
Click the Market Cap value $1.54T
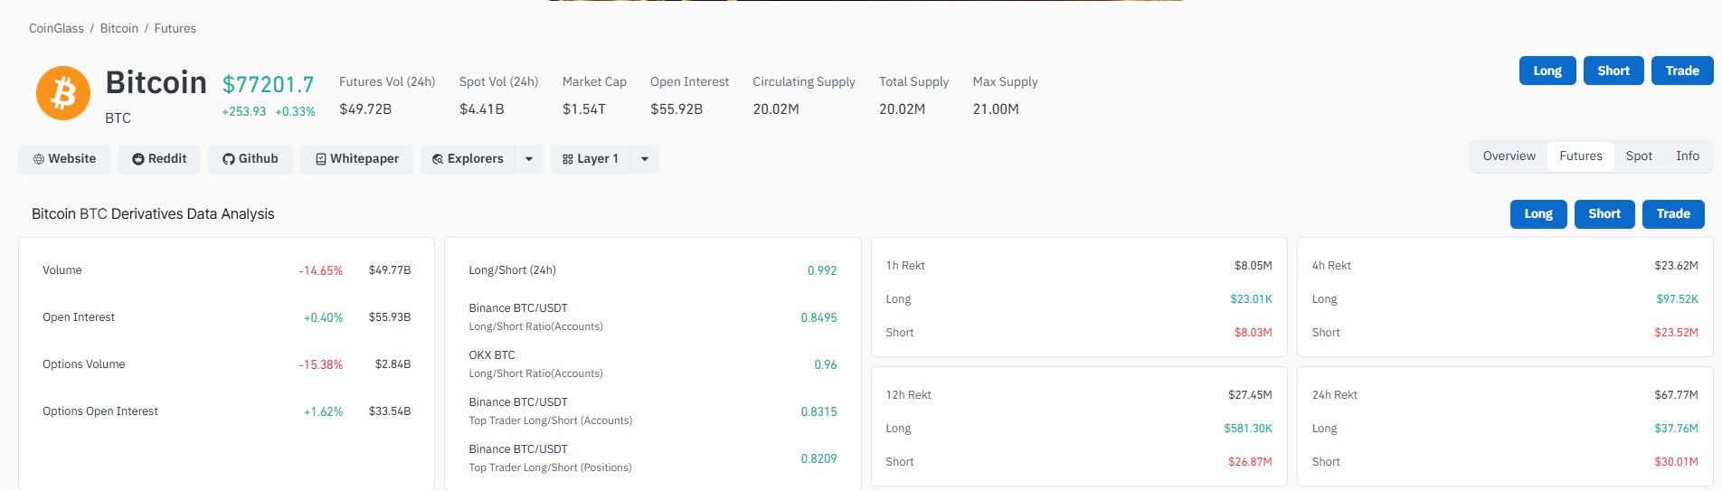pyautogui.click(x=584, y=109)
